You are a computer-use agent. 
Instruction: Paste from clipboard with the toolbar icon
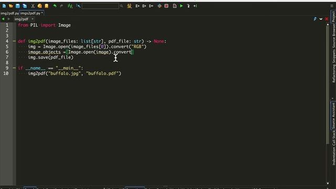pyautogui.click(x=47, y=6)
